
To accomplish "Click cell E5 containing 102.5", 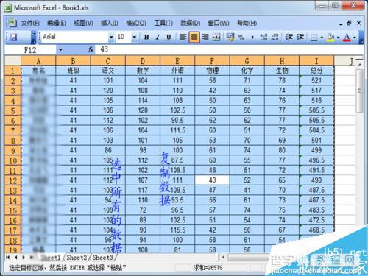I will click(177, 110).
